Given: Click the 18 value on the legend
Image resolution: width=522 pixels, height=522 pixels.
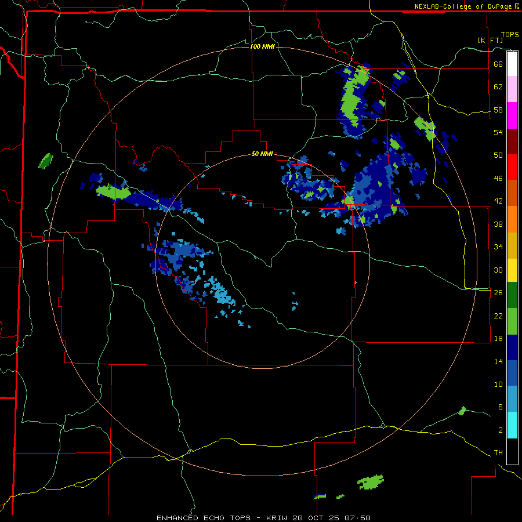Looking at the screenshot, I should tap(498, 338).
